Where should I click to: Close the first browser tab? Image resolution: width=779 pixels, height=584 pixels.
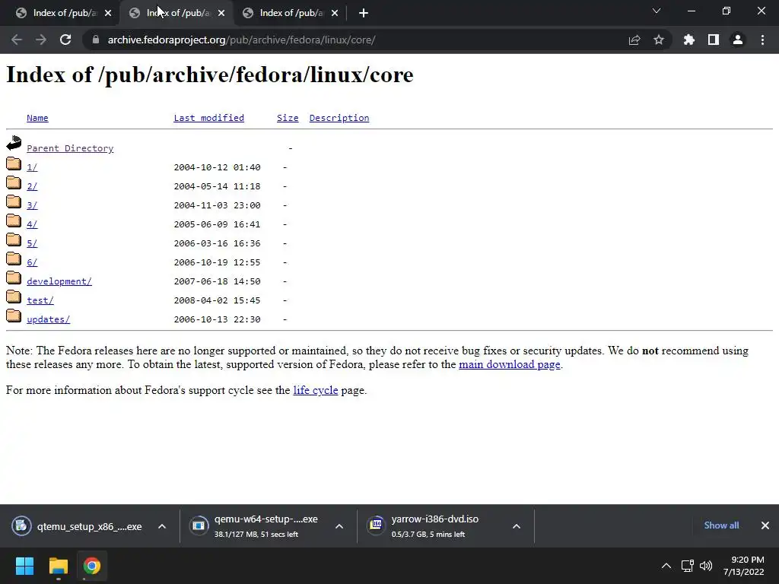pyautogui.click(x=108, y=13)
